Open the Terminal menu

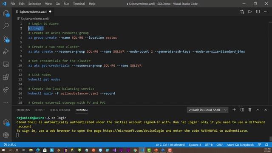coord(79,4)
